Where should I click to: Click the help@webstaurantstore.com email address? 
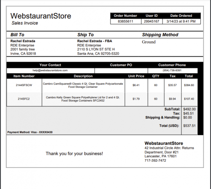coord(50,70)
